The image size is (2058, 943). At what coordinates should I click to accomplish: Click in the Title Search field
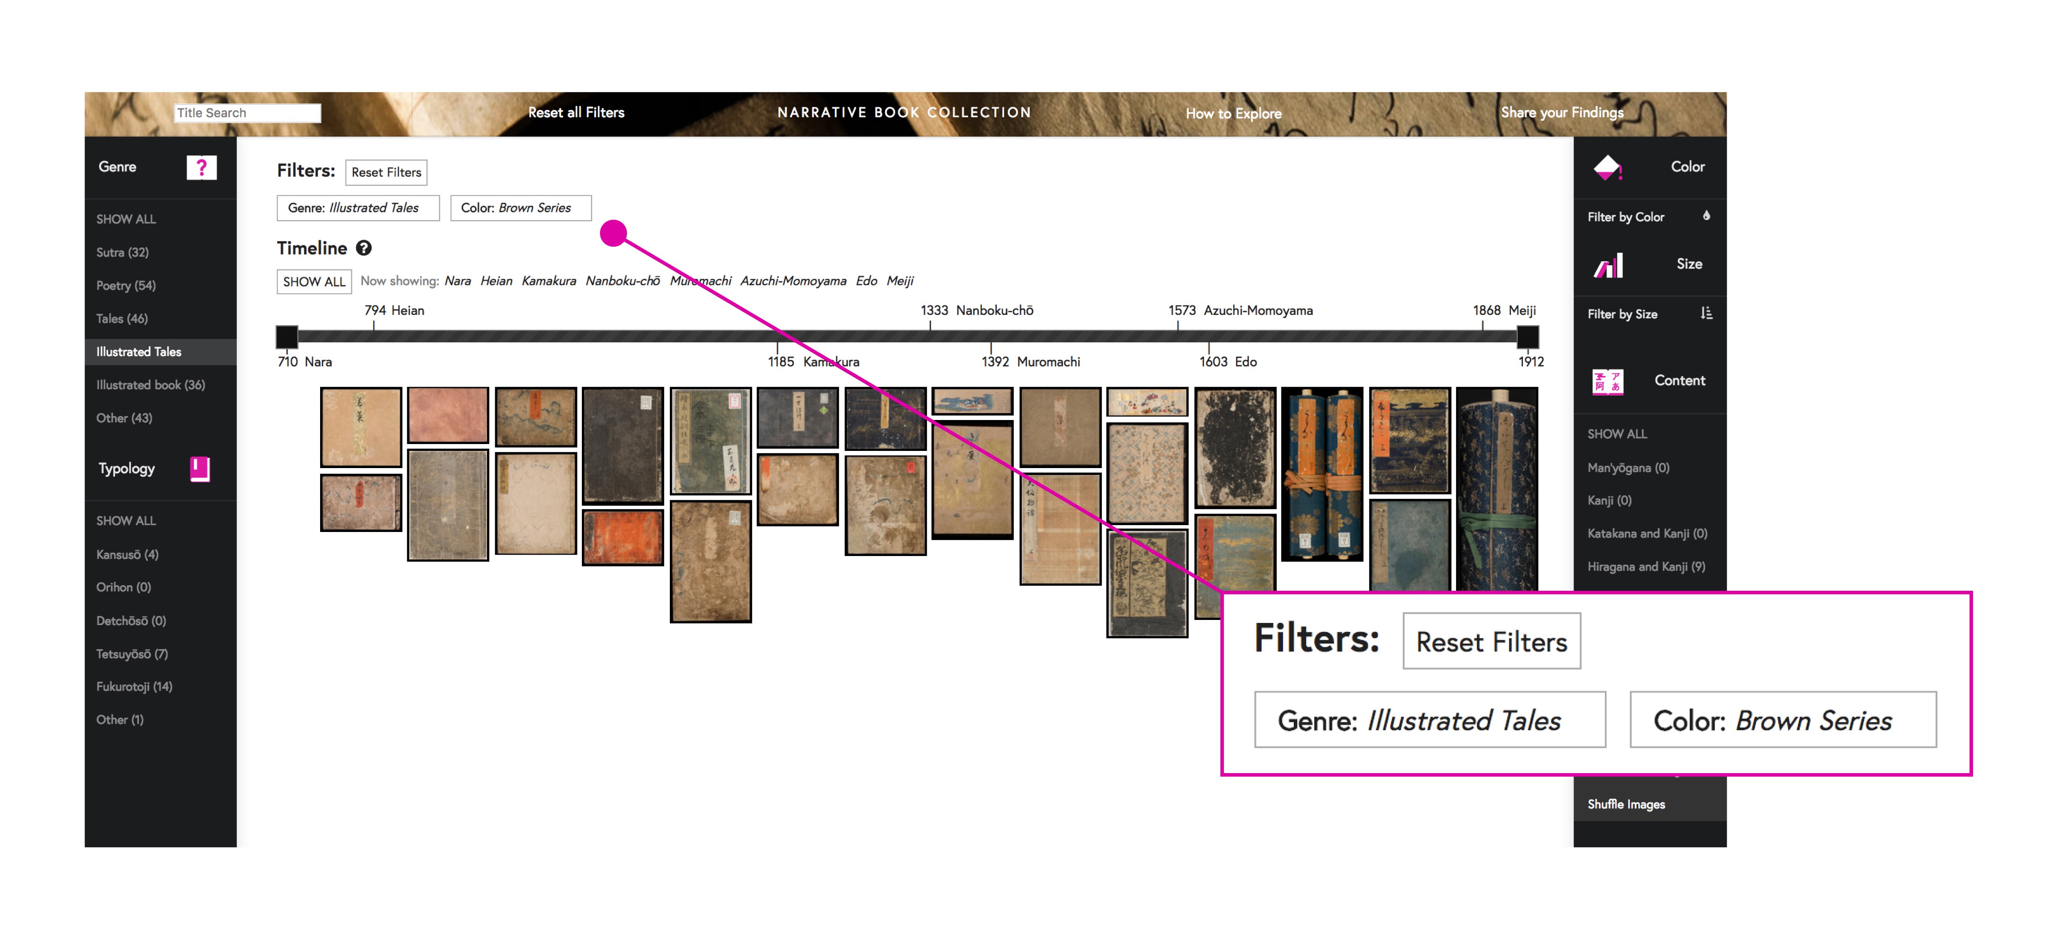pos(247,112)
